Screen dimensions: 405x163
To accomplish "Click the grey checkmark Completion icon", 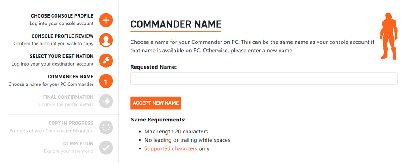I will pyautogui.click(x=106, y=148).
